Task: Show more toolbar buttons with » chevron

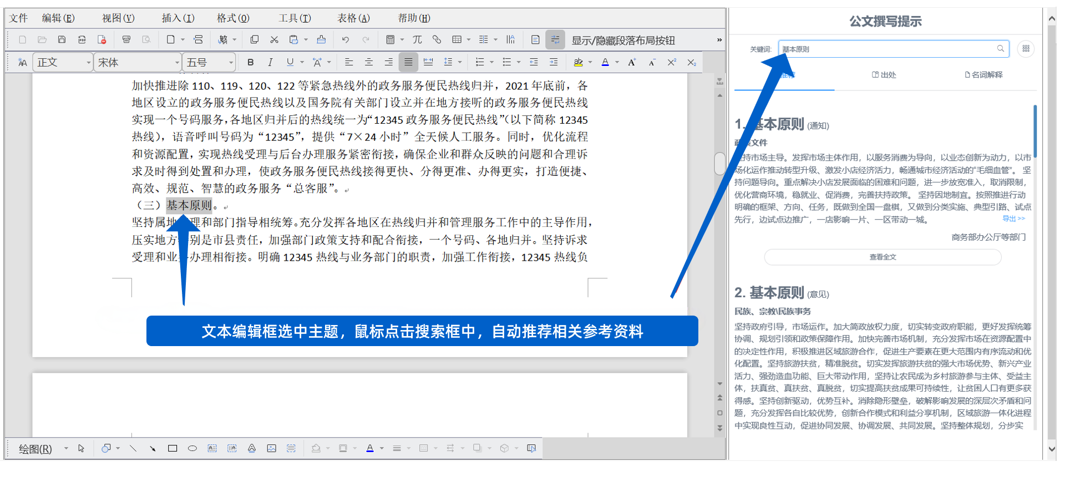Action: click(x=719, y=40)
